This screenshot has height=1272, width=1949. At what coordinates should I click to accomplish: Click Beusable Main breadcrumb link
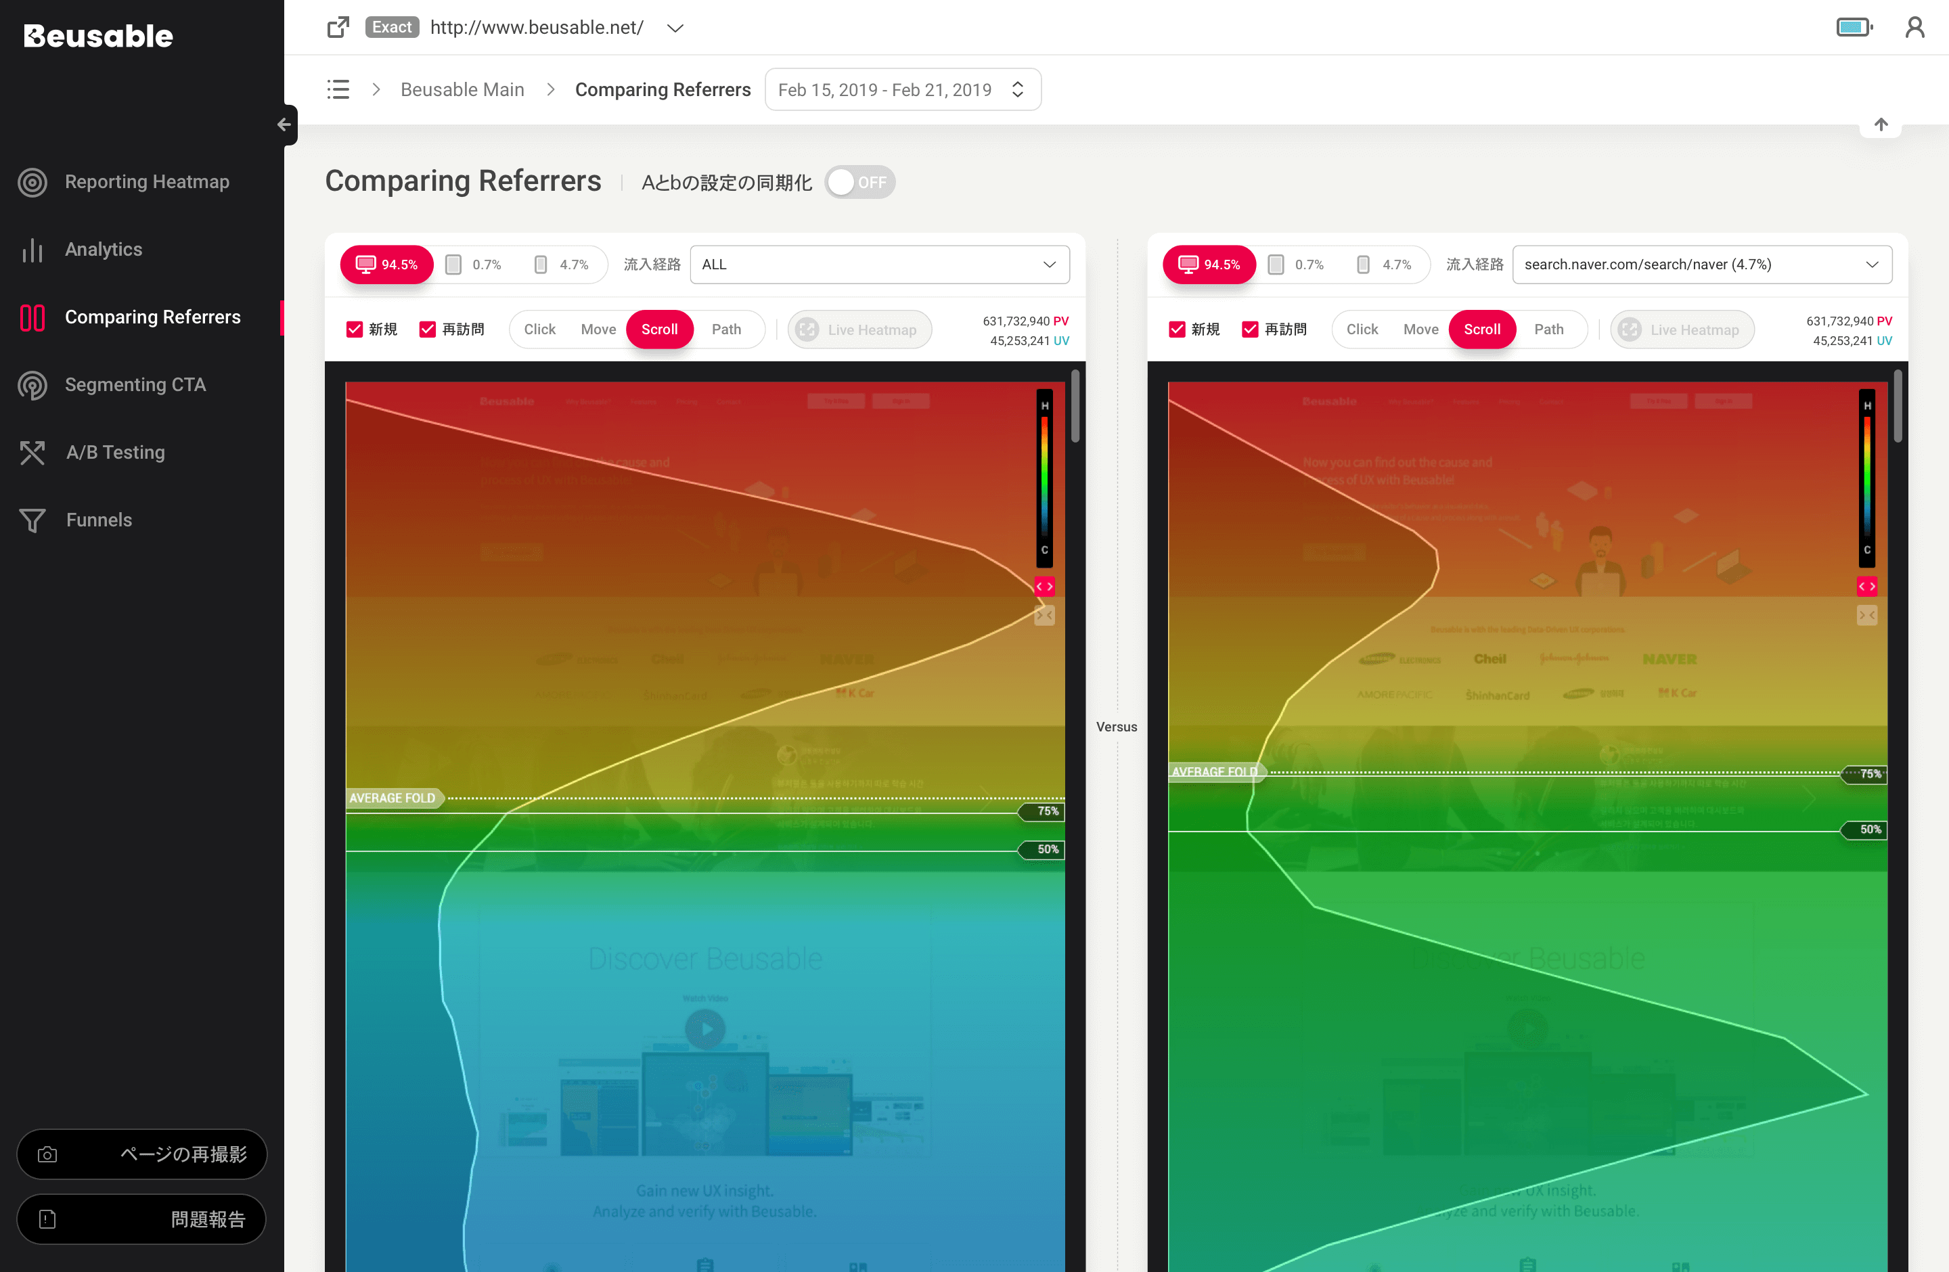point(462,89)
